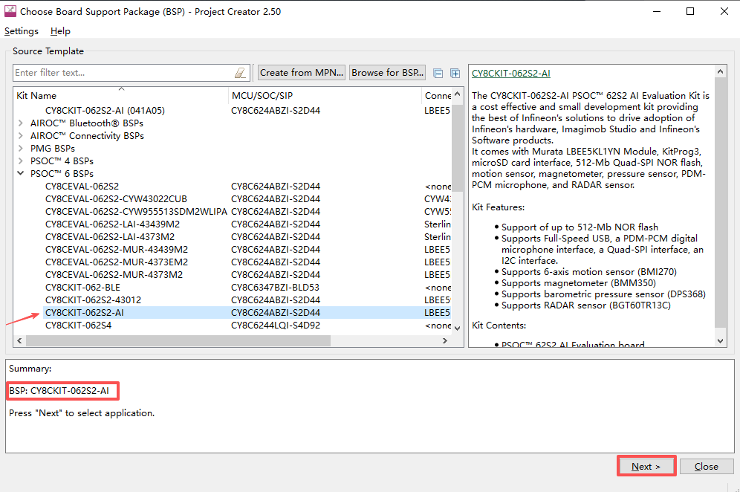740x492 pixels.
Task: Open the CY8CKIT-062S2-AI hyperlink
Action: 511,73
